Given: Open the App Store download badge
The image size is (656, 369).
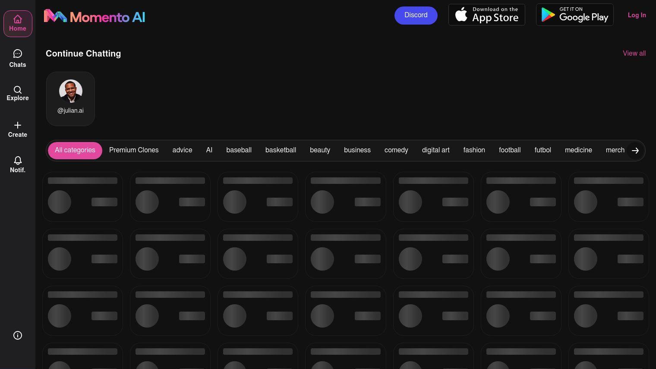Looking at the screenshot, I should [x=487, y=15].
